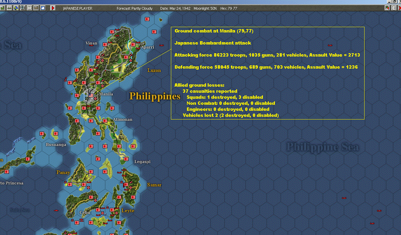
Task: Select Japanese unit just above Legaspi label
Action: pyautogui.click(x=126, y=159)
